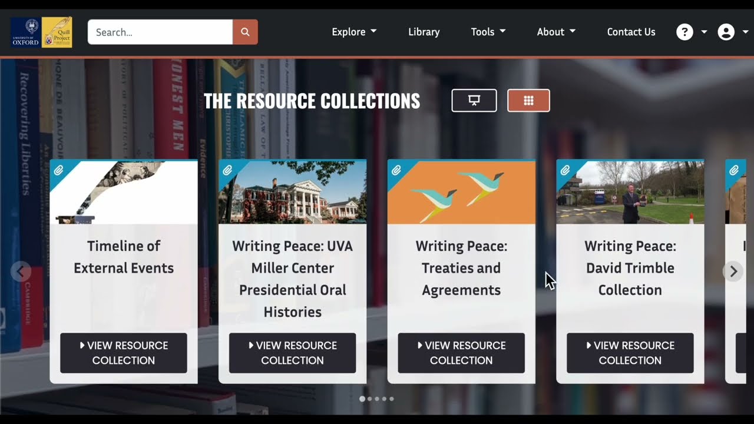Open the orange birds Treaties image
The height and width of the screenshot is (424, 754).
461,192
